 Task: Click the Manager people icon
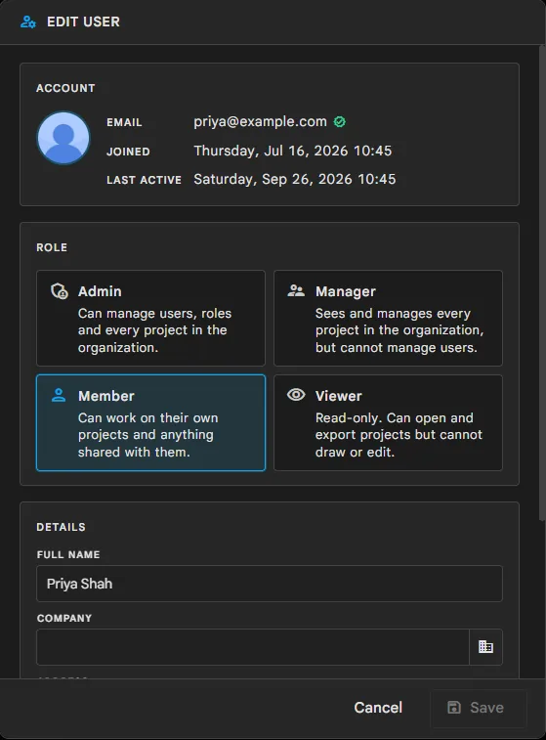click(x=296, y=290)
